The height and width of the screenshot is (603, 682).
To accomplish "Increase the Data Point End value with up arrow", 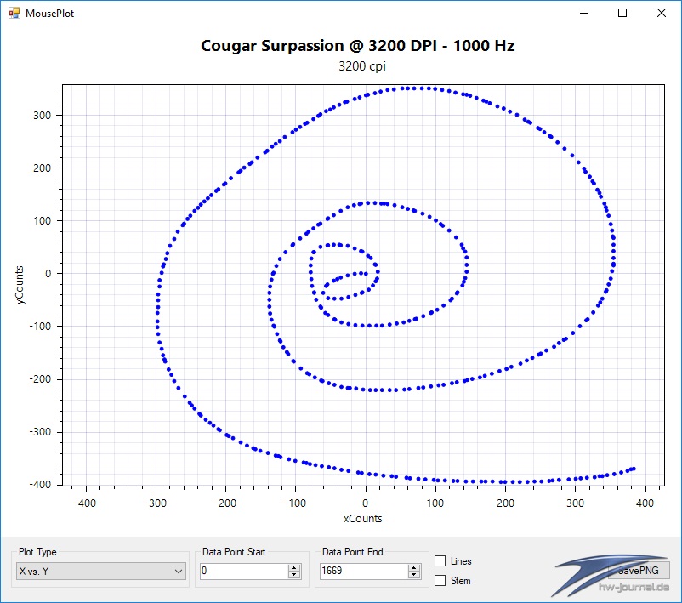I will 414,567.
